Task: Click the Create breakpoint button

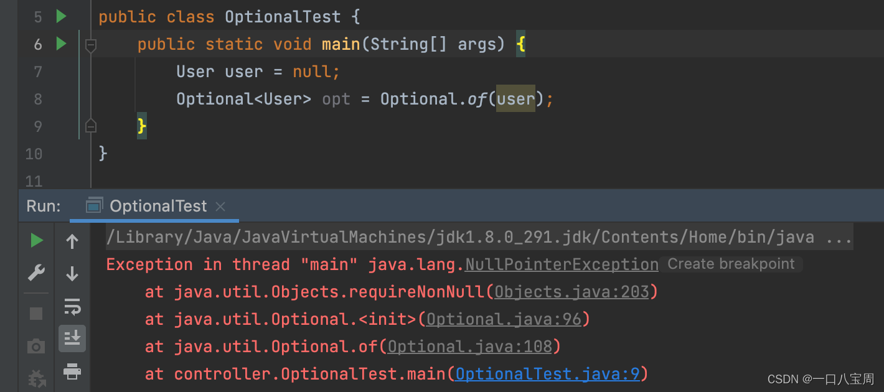Action: coord(730,263)
